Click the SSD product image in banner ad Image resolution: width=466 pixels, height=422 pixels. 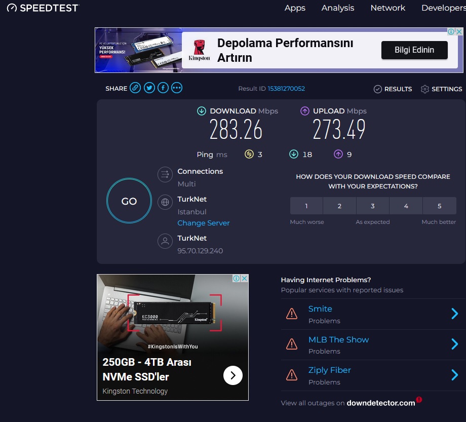(x=138, y=50)
